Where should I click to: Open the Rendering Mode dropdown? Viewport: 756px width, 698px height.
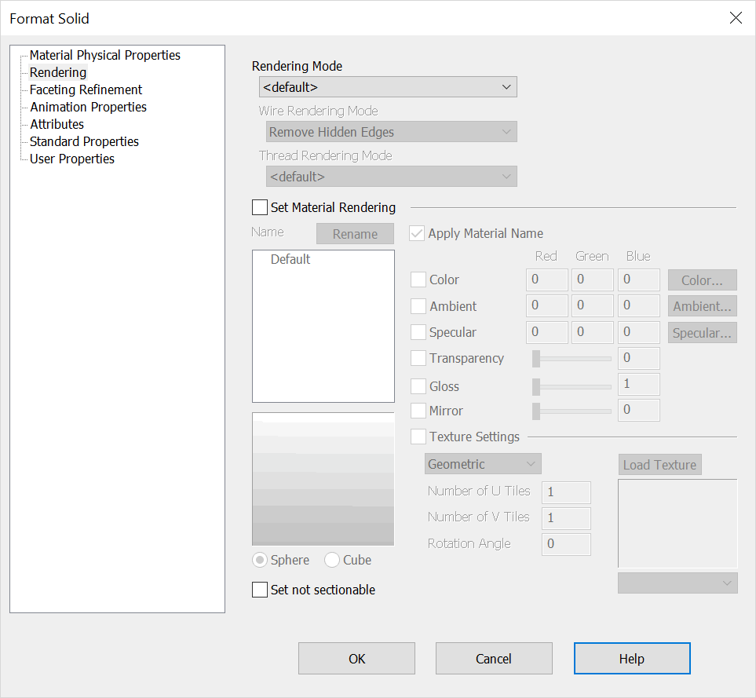pos(387,86)
